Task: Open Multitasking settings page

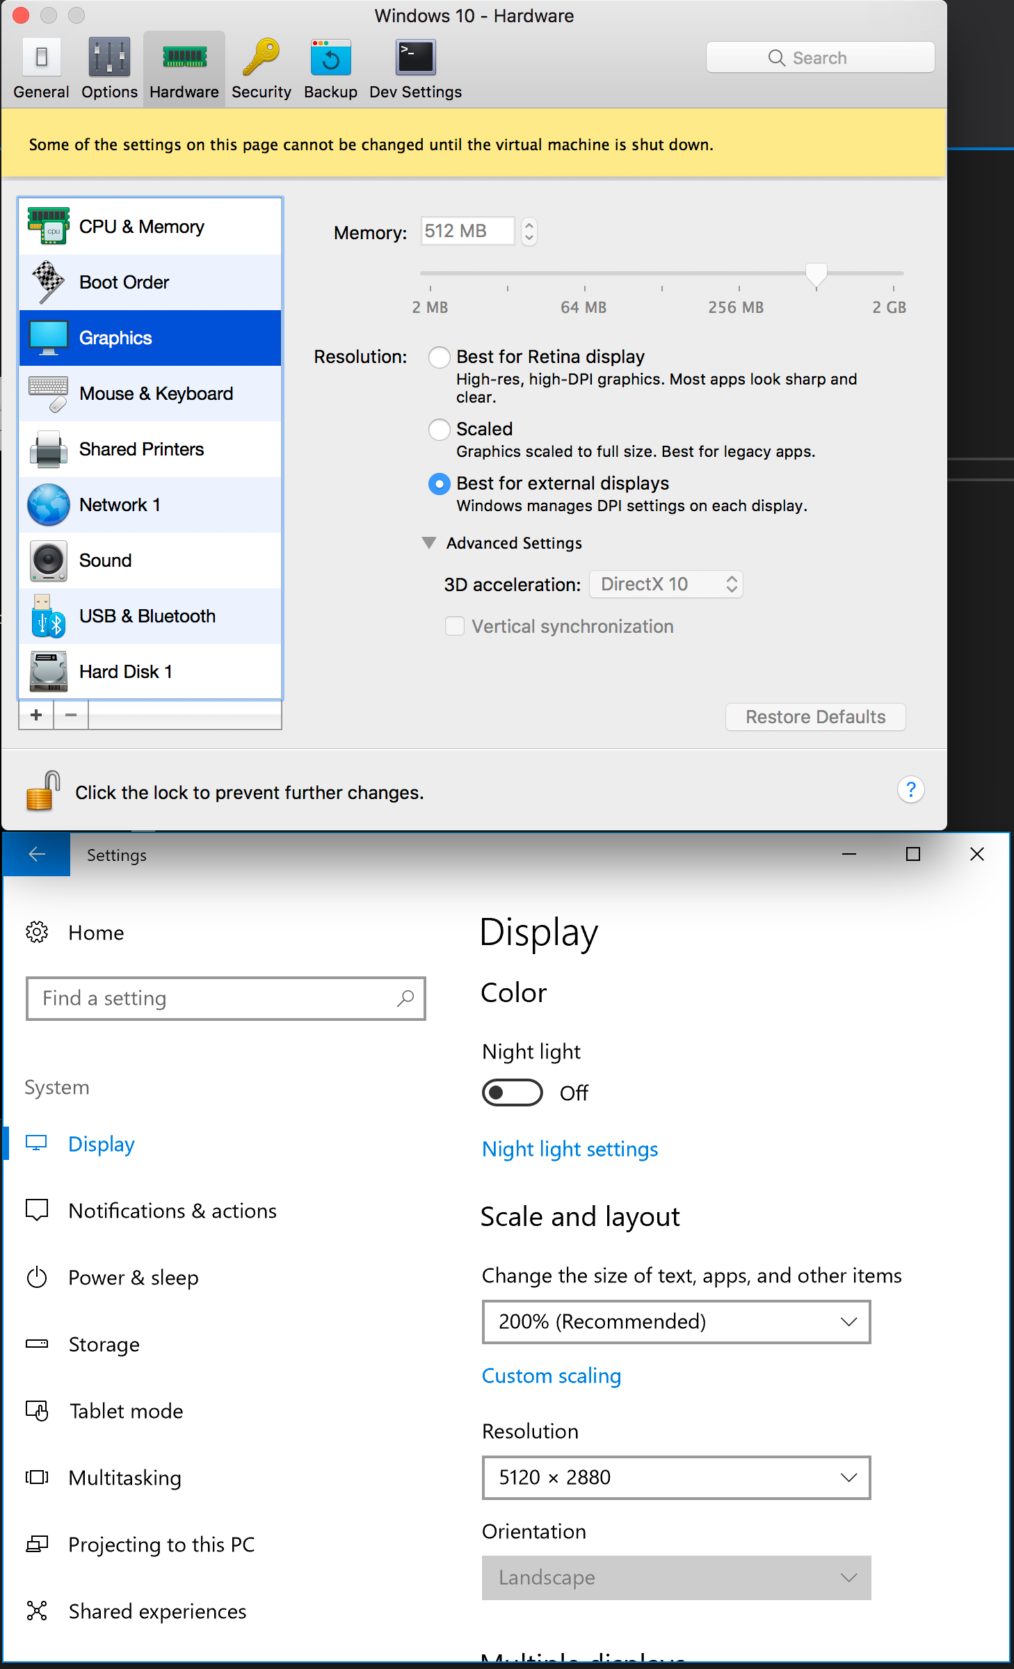Action: (x=104, y=1478)
